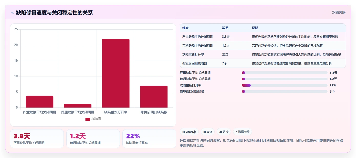
Task: Click the 缺陷重新打开率 progress bar
Action: coord(285,85)
